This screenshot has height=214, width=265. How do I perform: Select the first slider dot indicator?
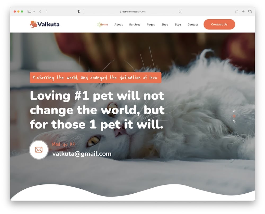tap(234, 111)
